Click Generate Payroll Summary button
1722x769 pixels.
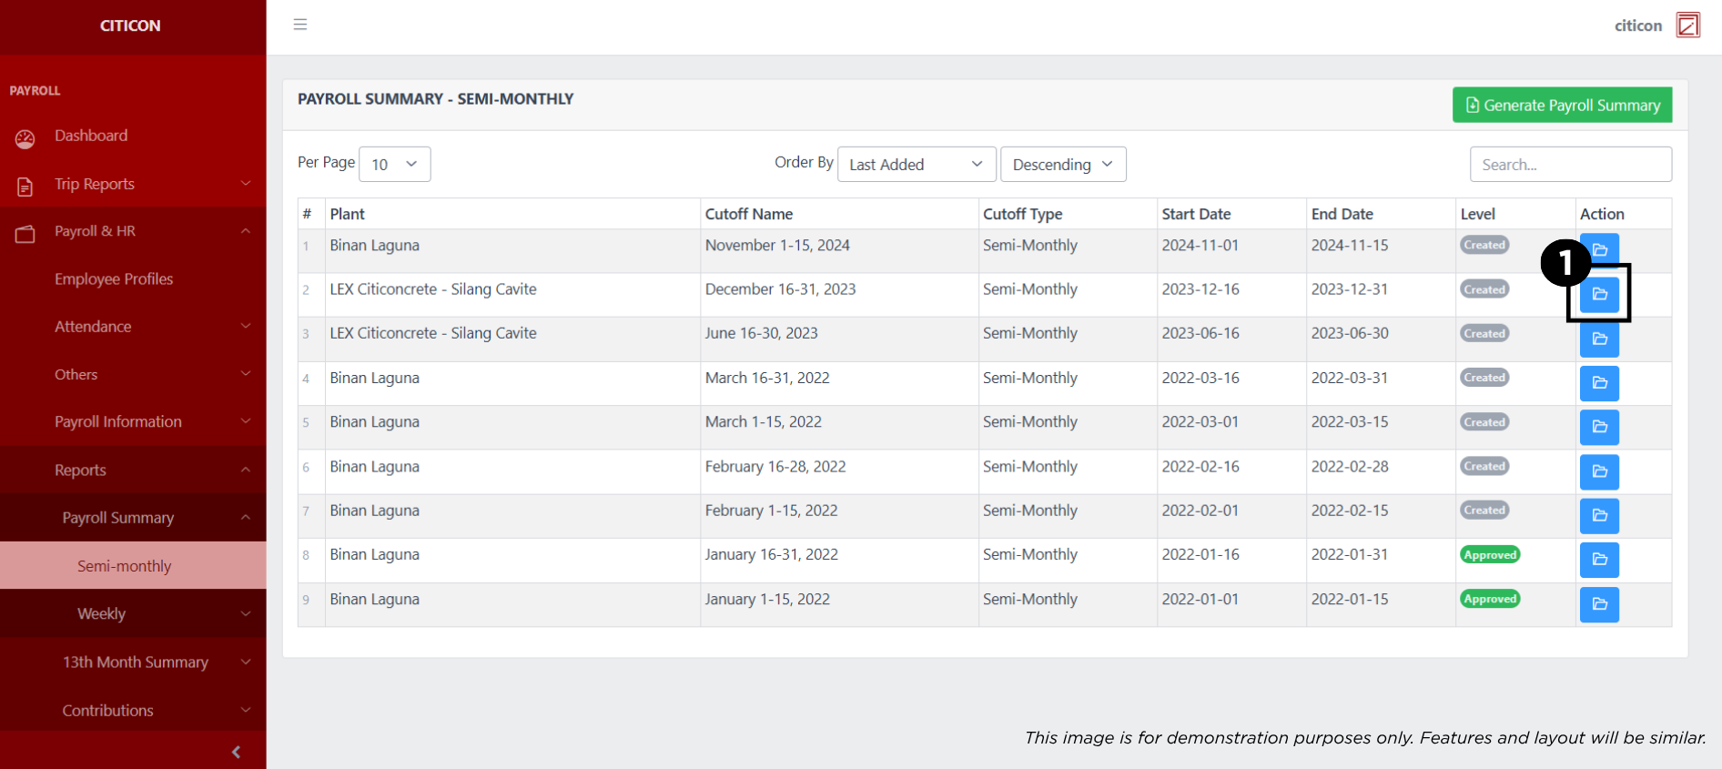point(1562,106)
